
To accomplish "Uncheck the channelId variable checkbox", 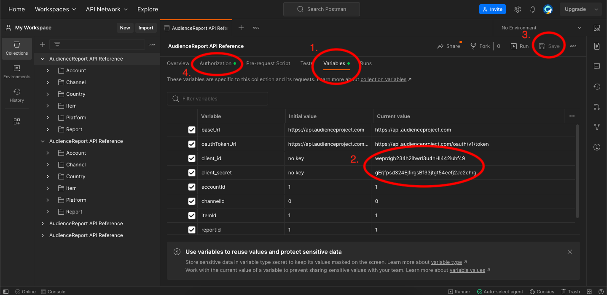I will click(x=192, y=201).
